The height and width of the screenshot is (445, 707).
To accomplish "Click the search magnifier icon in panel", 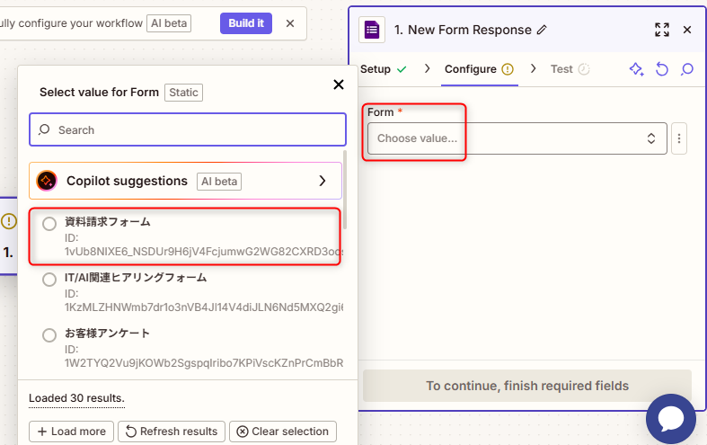I will coord(687,69).
